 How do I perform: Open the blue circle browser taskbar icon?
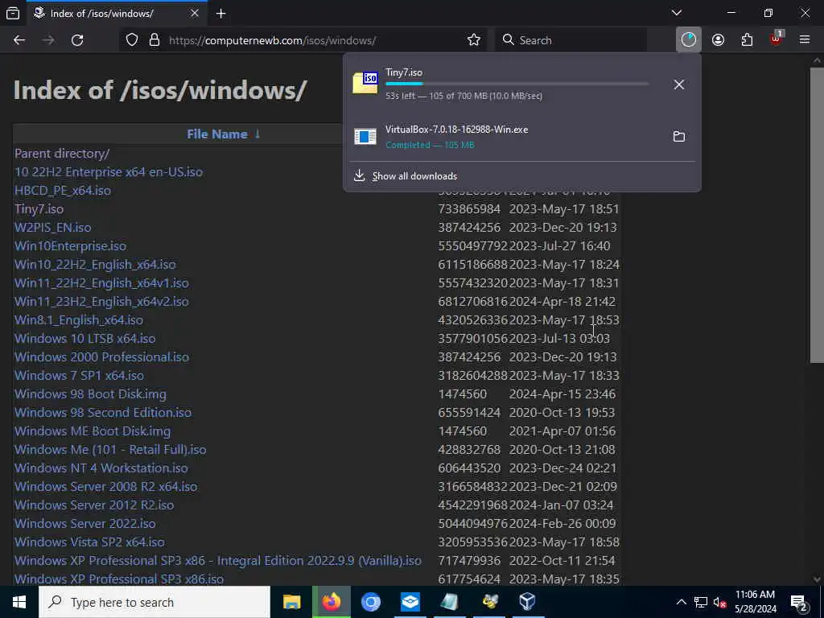[x=370, y=602]
